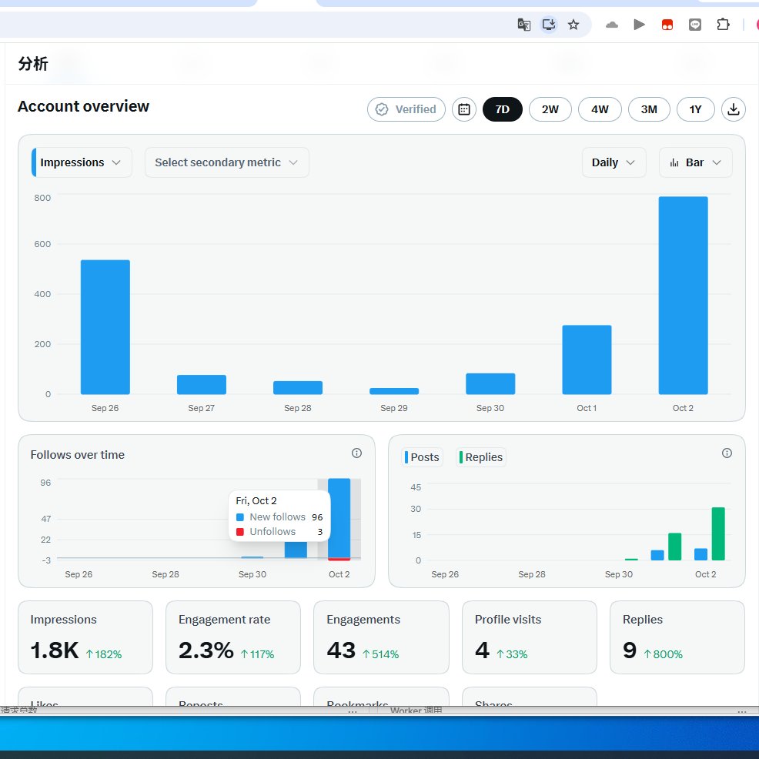Open the browser extensions puzzle icon
Screen dimensions: 759x759
pyautogui.click(x=723, y=24)
